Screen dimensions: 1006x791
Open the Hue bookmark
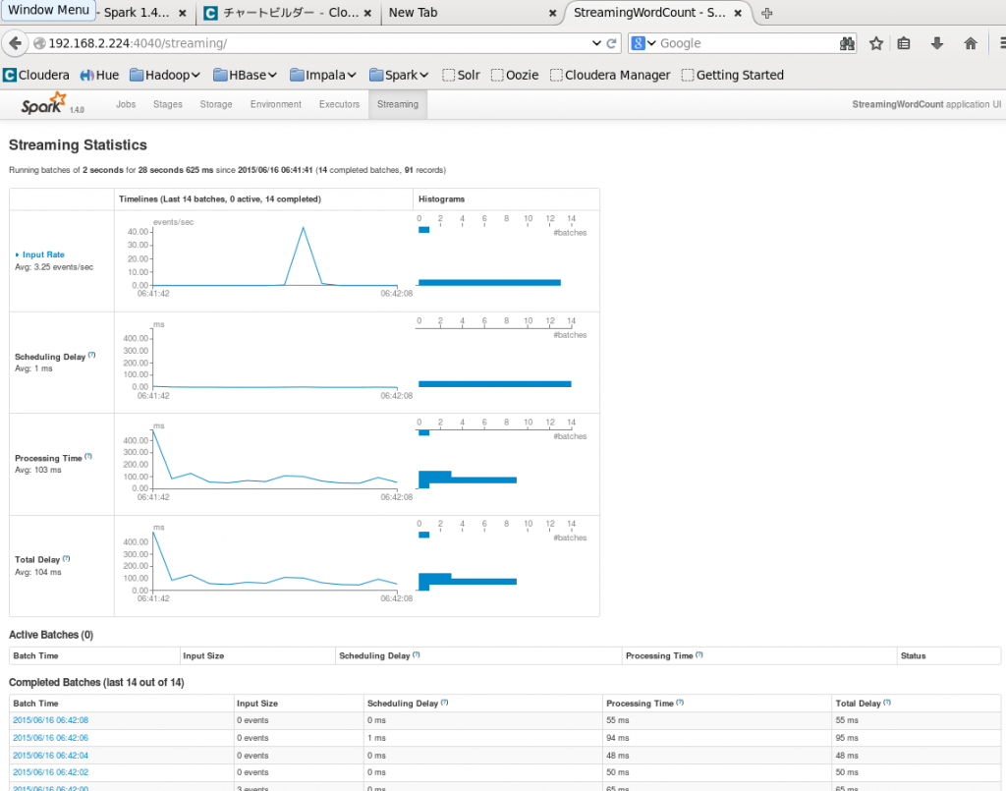(99, 75)
